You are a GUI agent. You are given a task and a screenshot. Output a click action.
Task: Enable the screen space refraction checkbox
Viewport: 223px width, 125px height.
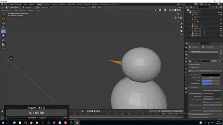click(203, 102)
